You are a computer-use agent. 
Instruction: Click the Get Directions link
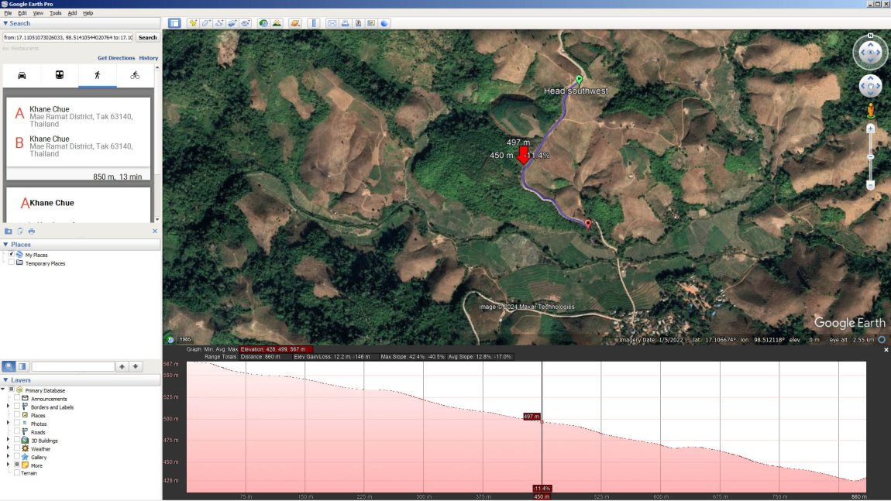tap(116, 57)
